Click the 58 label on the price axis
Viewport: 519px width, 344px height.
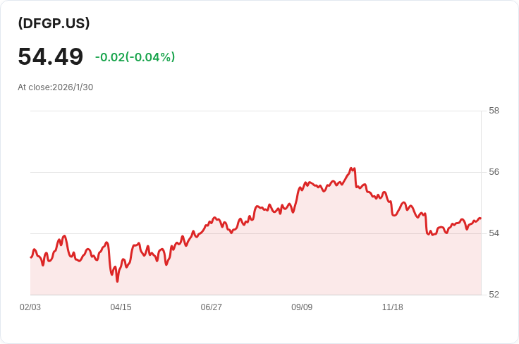point(494,111)
